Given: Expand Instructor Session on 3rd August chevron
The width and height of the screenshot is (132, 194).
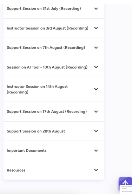Looking at the screenshot, I should point(96,28).
